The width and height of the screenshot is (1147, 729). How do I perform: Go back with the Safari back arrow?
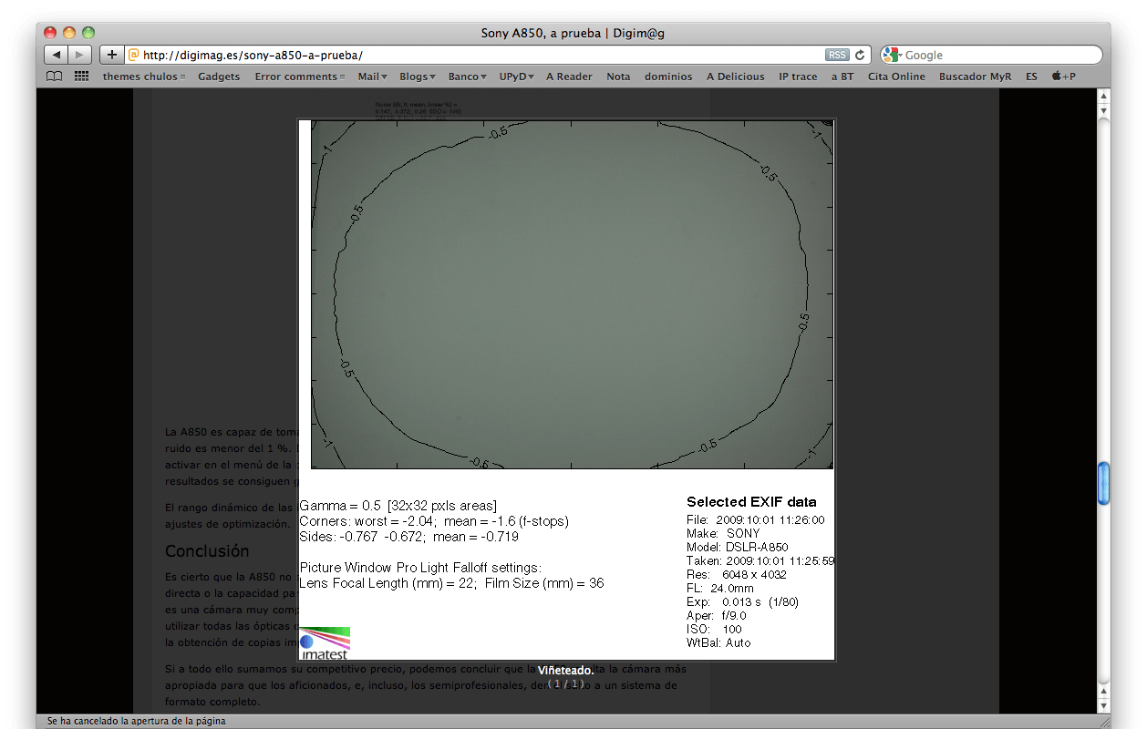(x=57, y=55)
